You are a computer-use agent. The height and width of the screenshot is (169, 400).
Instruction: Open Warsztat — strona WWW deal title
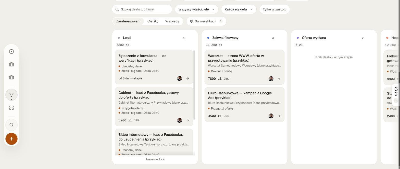[x=236, y=58]
